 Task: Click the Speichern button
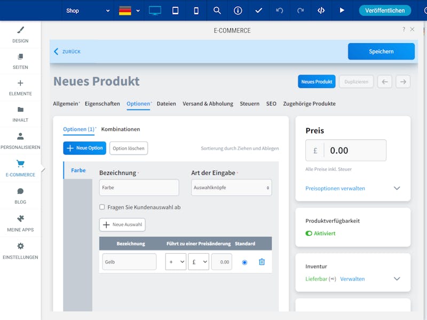381,51
